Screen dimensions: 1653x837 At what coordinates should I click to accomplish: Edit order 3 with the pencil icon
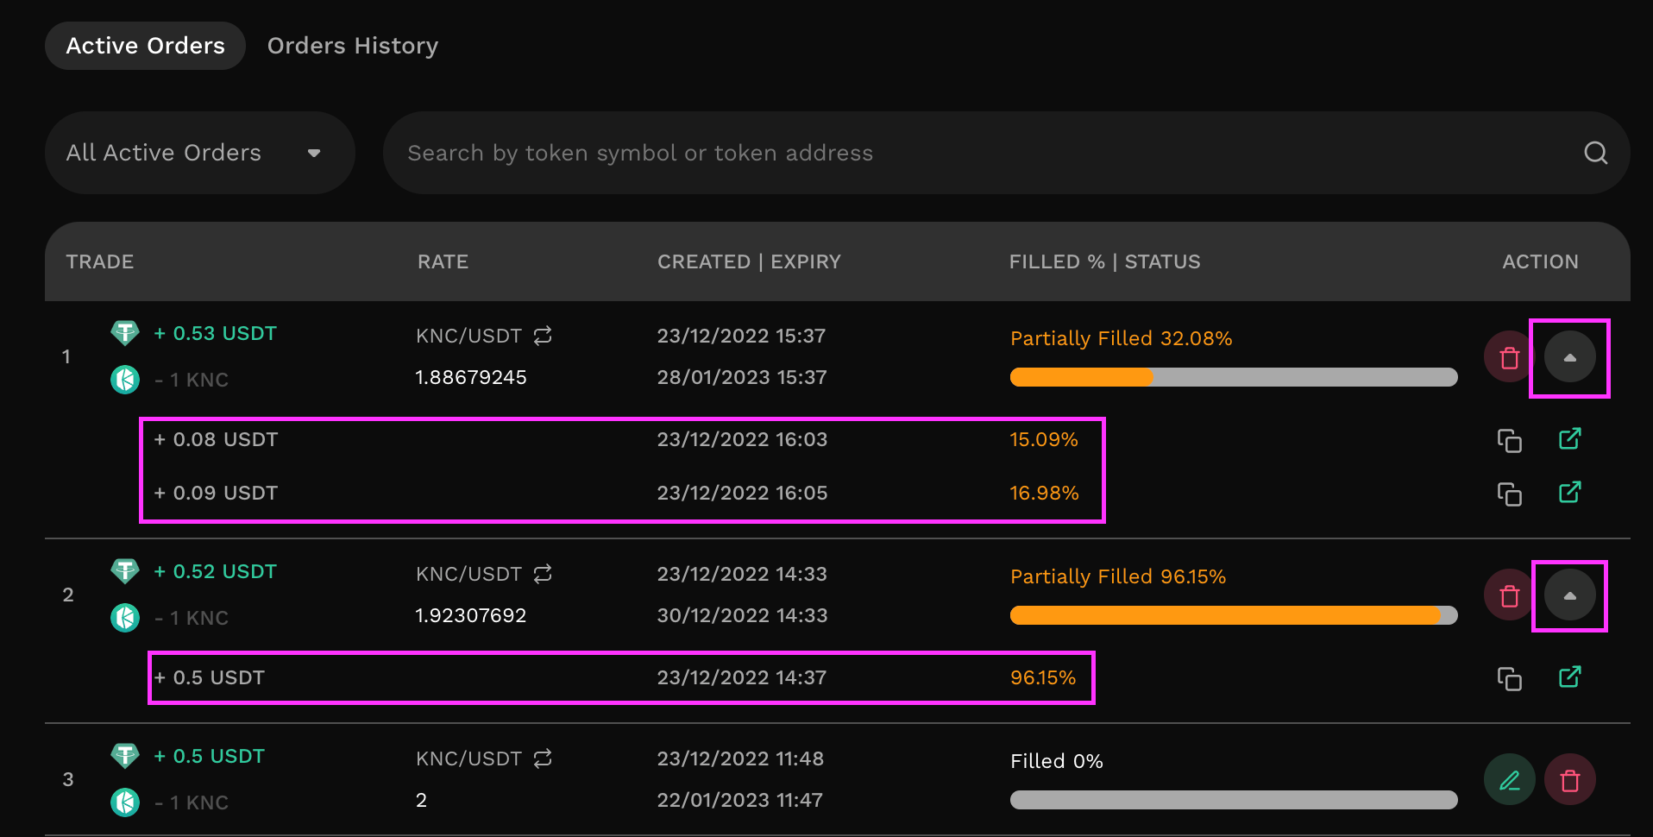tap(1509, 780)
